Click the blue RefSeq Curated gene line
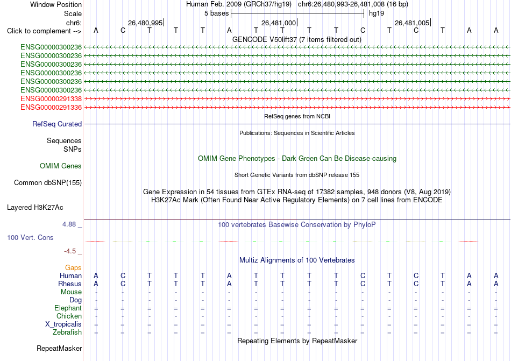 (x=297, y=124)
